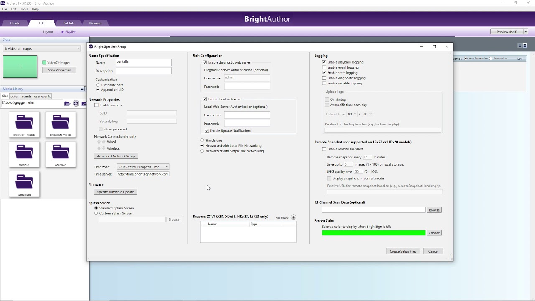The width and height of the screenshot is (535, 301).
Task: Toggle Enable Update Notifications checkbox
Action: [207, 131]
